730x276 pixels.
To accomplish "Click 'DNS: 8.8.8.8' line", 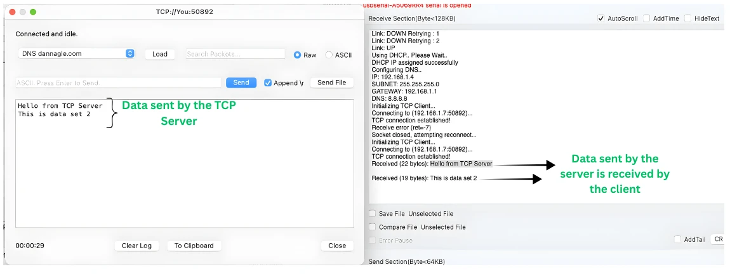I will point(390,99).
